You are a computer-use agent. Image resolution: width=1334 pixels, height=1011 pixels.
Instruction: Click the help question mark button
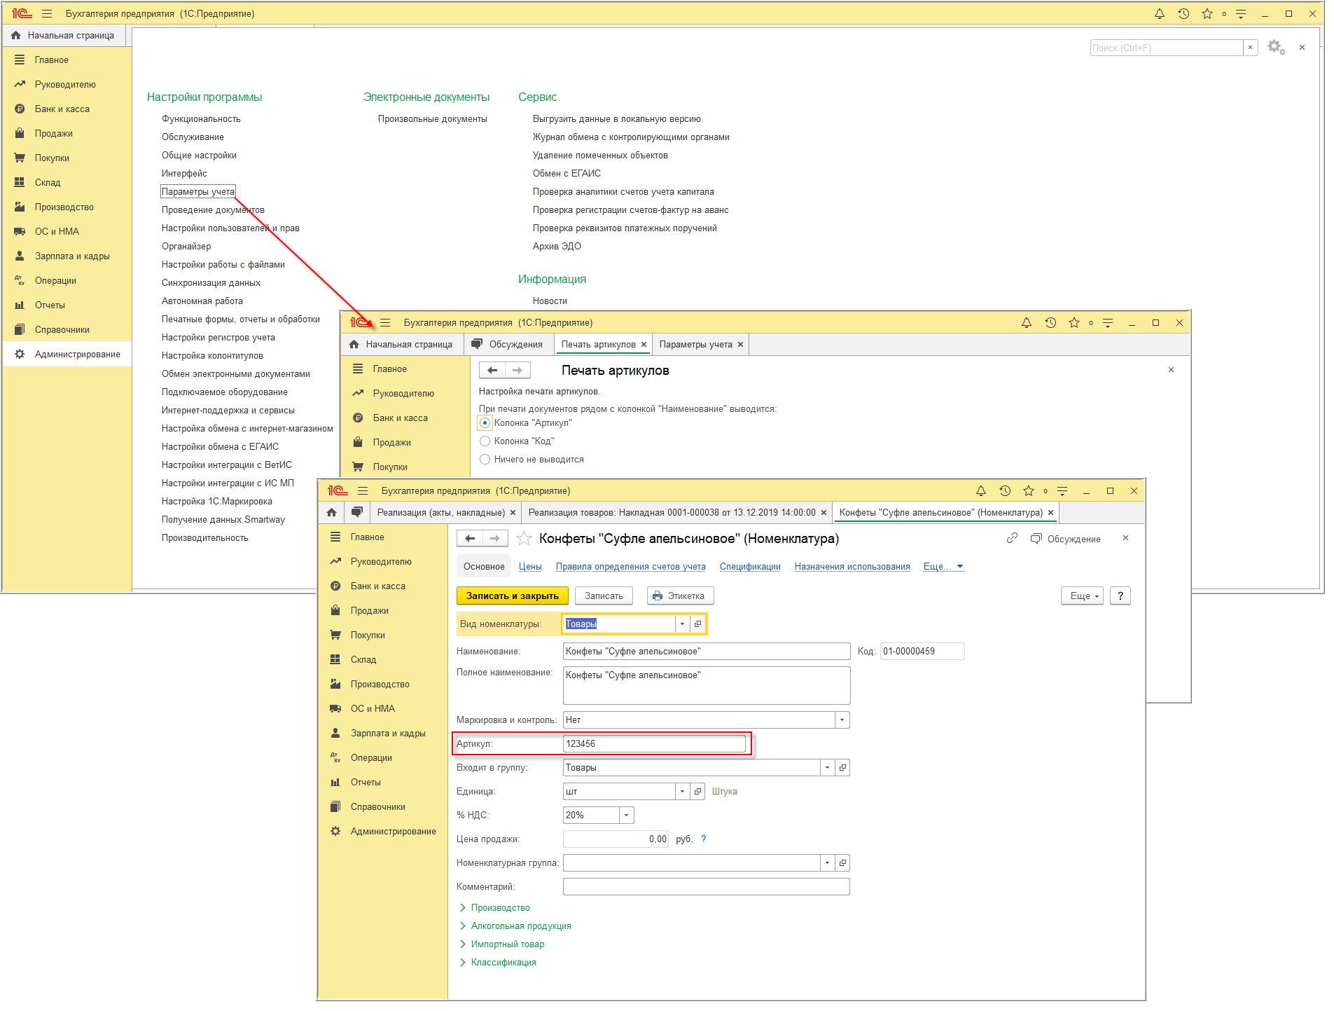point(1120,596)
